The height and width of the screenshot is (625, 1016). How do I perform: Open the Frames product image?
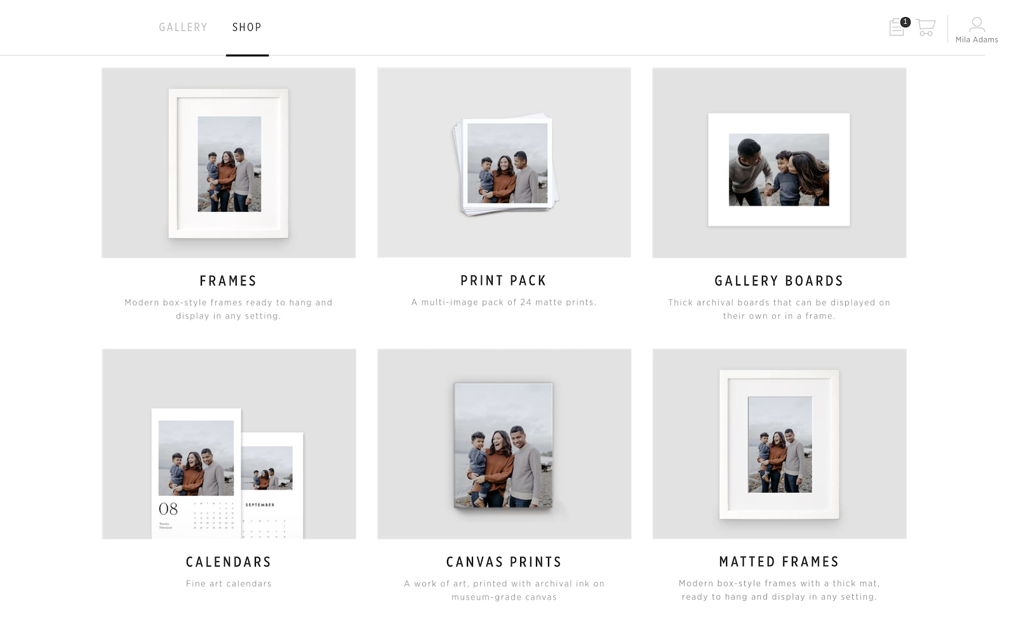coord(229,162)
